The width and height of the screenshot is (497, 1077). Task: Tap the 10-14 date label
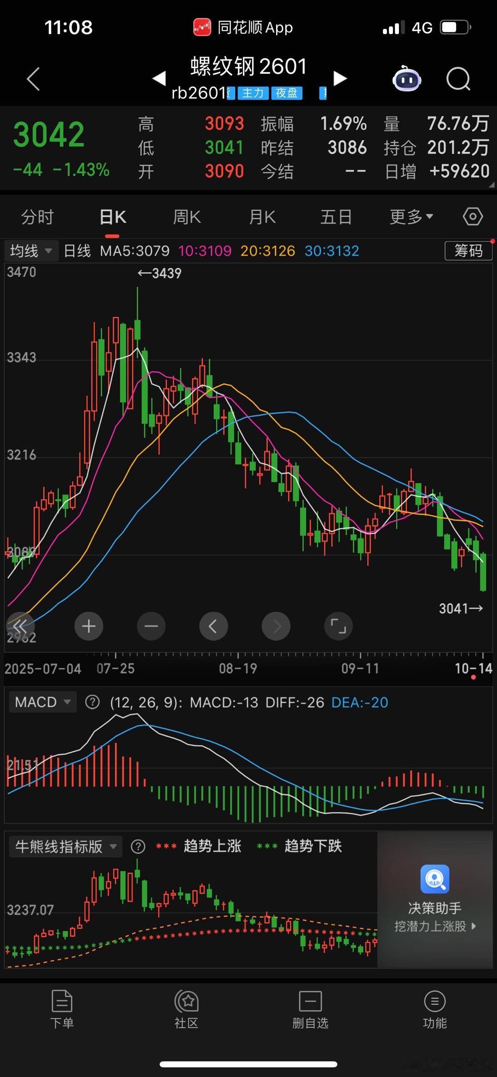click(474, 668)
